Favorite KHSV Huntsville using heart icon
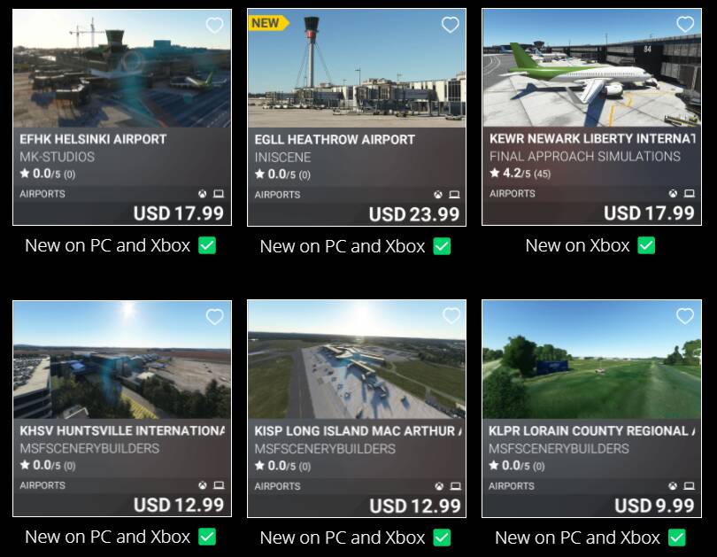This screenshot has width=717, height=557. point(214,316)
